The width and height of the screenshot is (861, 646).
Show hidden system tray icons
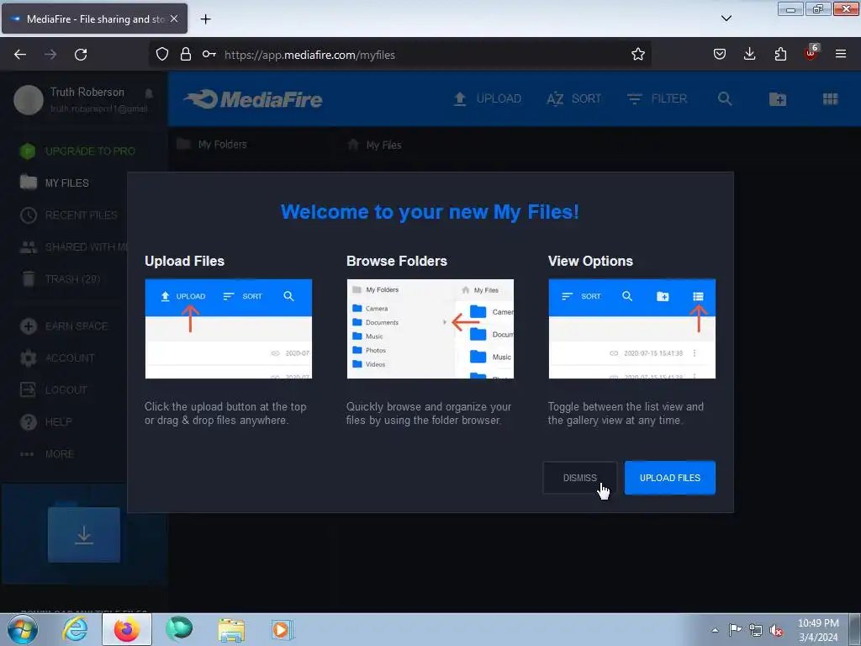715,630
